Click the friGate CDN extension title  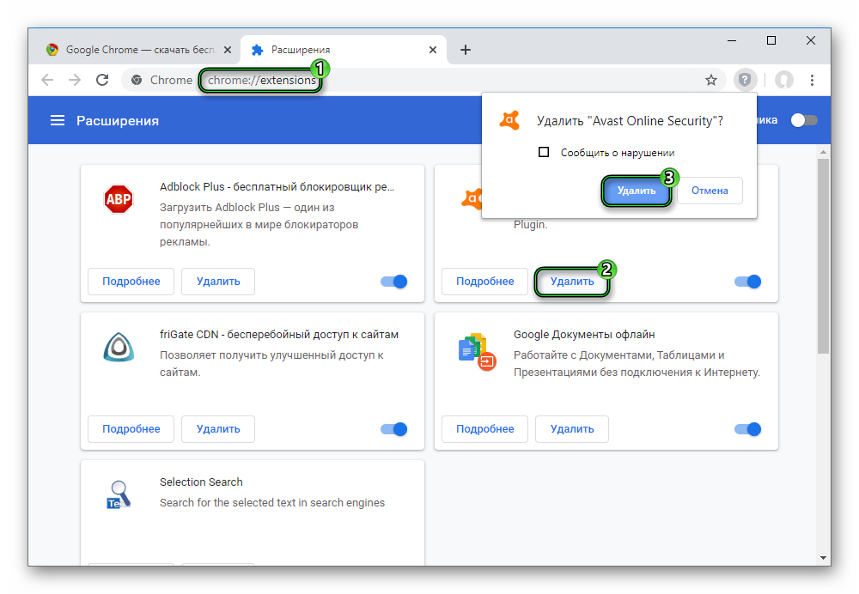(279, 335)
